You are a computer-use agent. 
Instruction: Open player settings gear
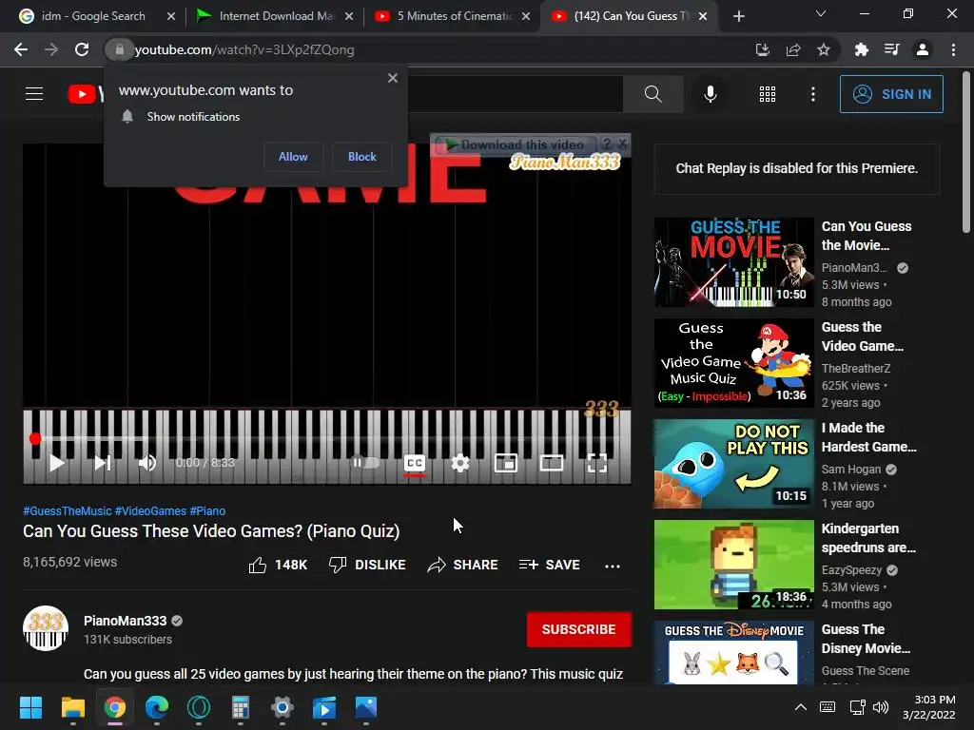tap(459, 463)
